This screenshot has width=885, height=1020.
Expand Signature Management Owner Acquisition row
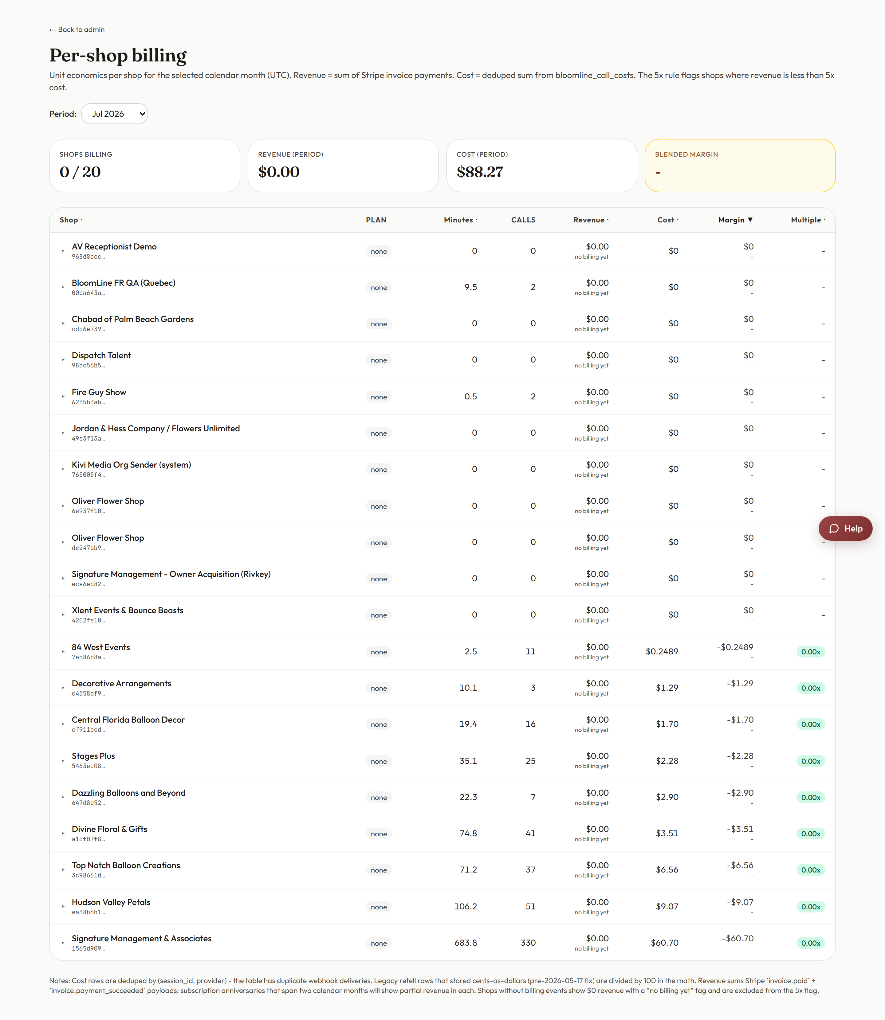tap(63, 579)
